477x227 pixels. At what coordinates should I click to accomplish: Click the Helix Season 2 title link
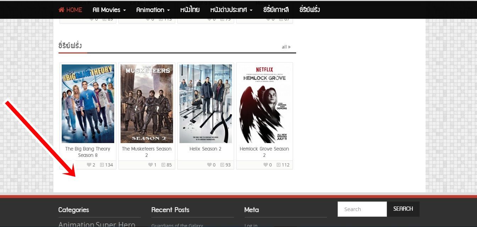click(206, 149)
